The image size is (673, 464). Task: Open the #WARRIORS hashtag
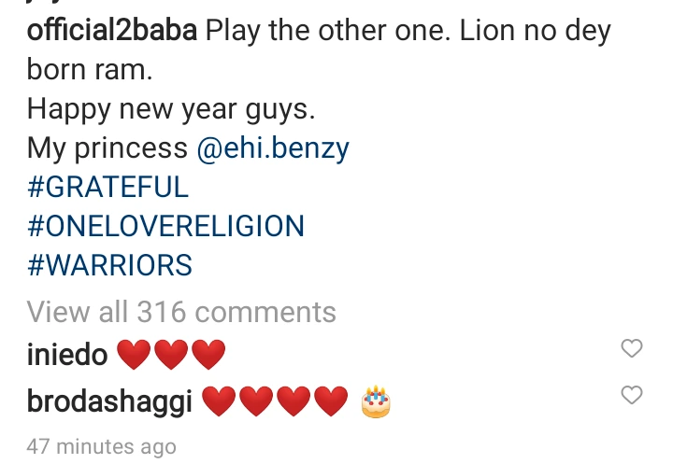[109, 265]
